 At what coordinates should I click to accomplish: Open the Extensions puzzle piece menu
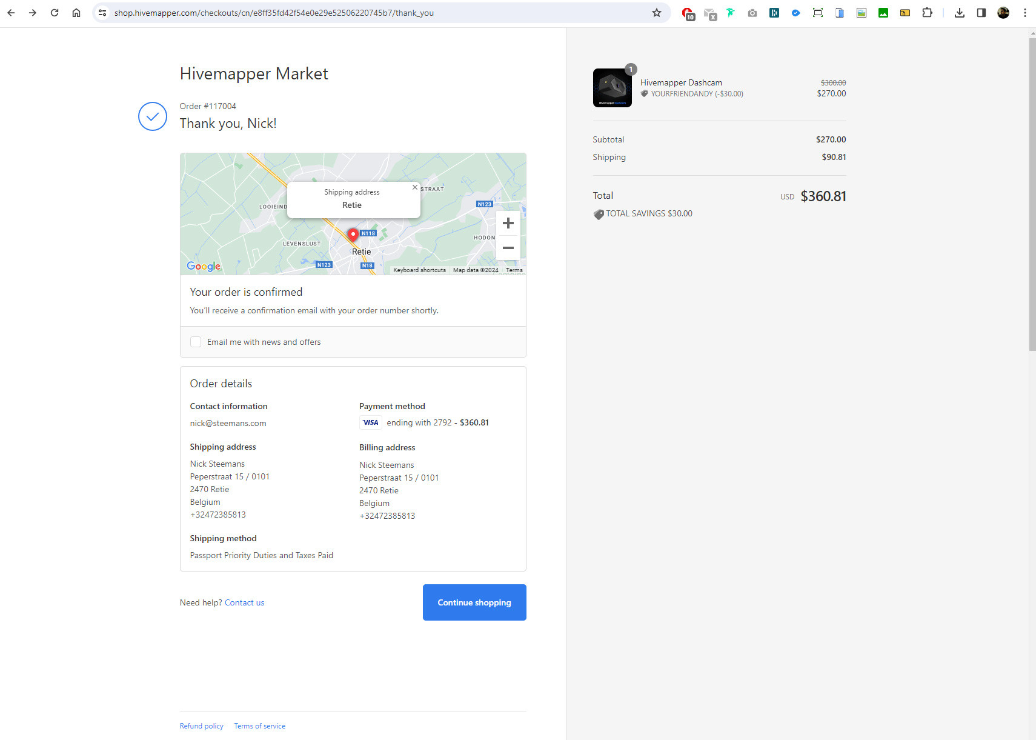point(927,13)
